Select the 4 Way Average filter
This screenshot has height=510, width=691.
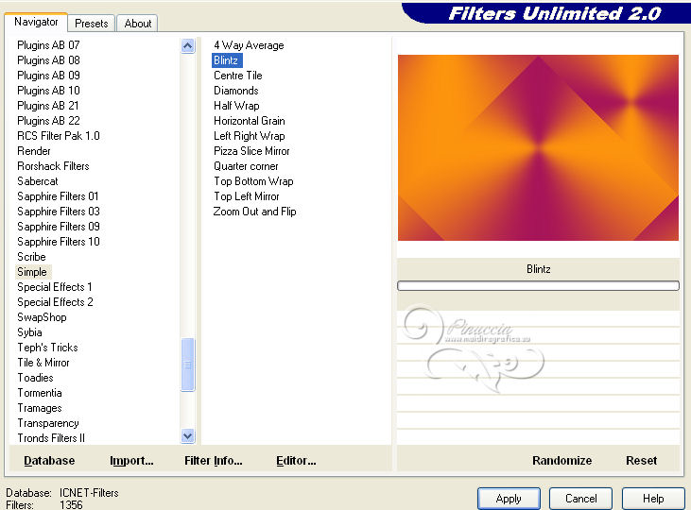pyautogui.click(x=249, y=45)
